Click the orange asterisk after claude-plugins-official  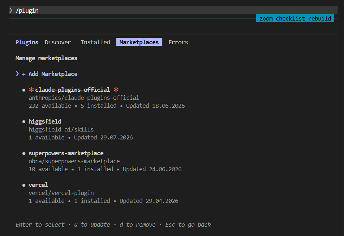(116, 90)
